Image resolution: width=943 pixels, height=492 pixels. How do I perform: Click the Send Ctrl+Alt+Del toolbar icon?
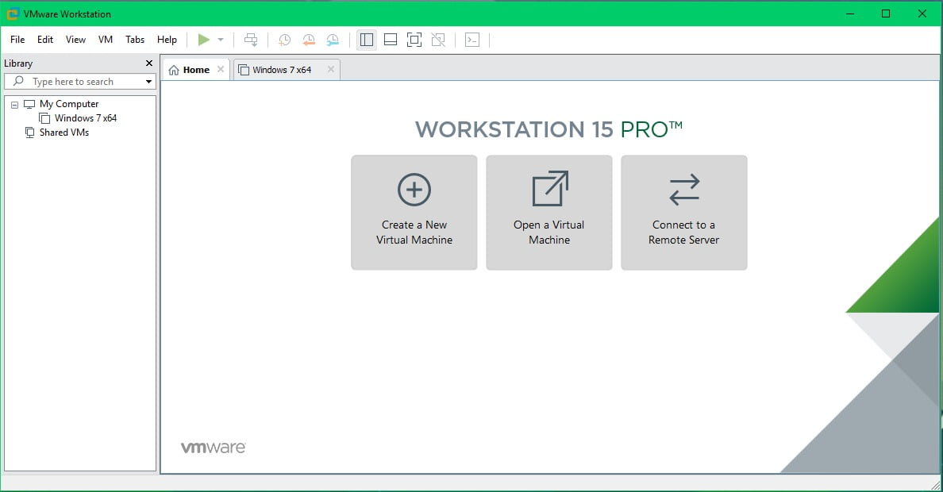(251, 40)
